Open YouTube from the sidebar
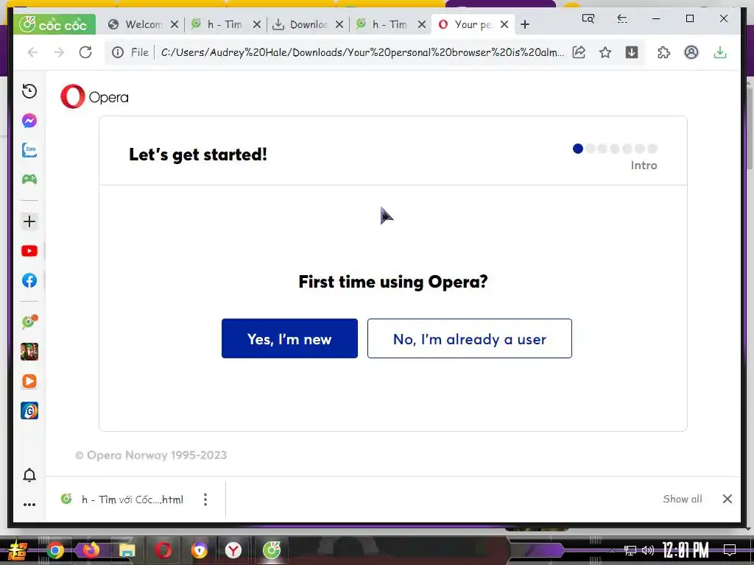The image size is (754, 565). click(29, 251)
